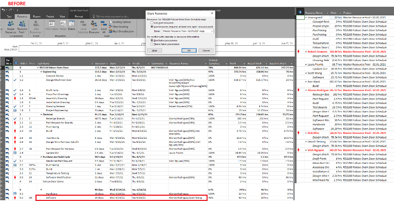Jump to Next Overallocation
This screenshot has height=201, width=394.
point(121,31)
